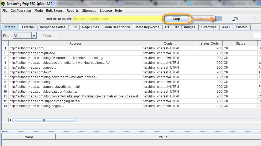Switch to the H1 tab
The height and width of the screenshot is (146, 261).
167,27
